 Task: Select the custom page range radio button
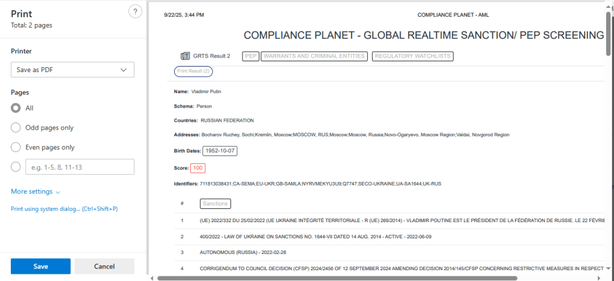coord(16,167)
